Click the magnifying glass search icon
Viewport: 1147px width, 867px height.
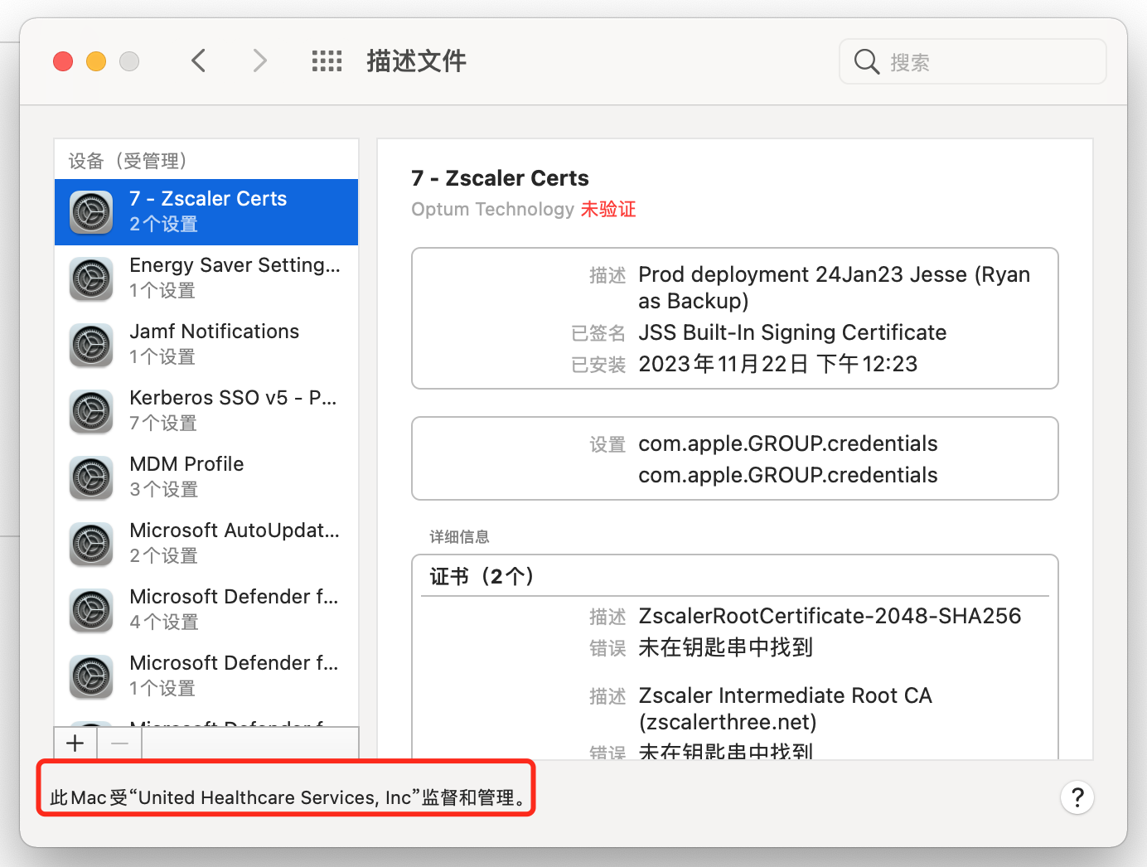click(866, 62)
